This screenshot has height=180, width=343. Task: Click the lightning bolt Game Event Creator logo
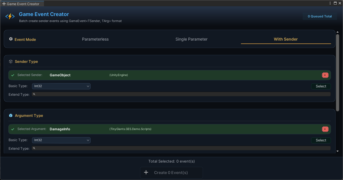coord(10,17)
